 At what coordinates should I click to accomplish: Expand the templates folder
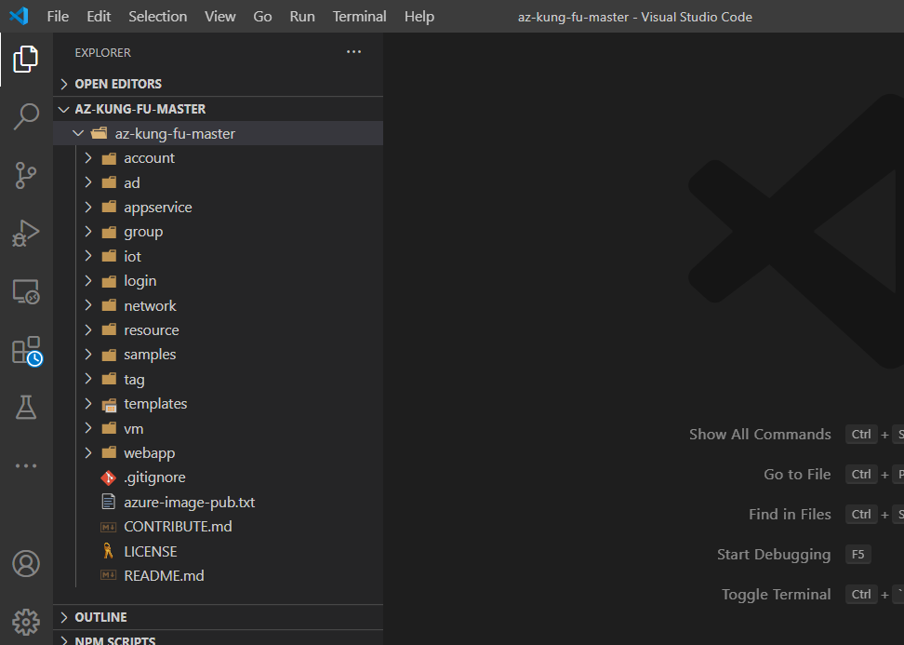155,404
